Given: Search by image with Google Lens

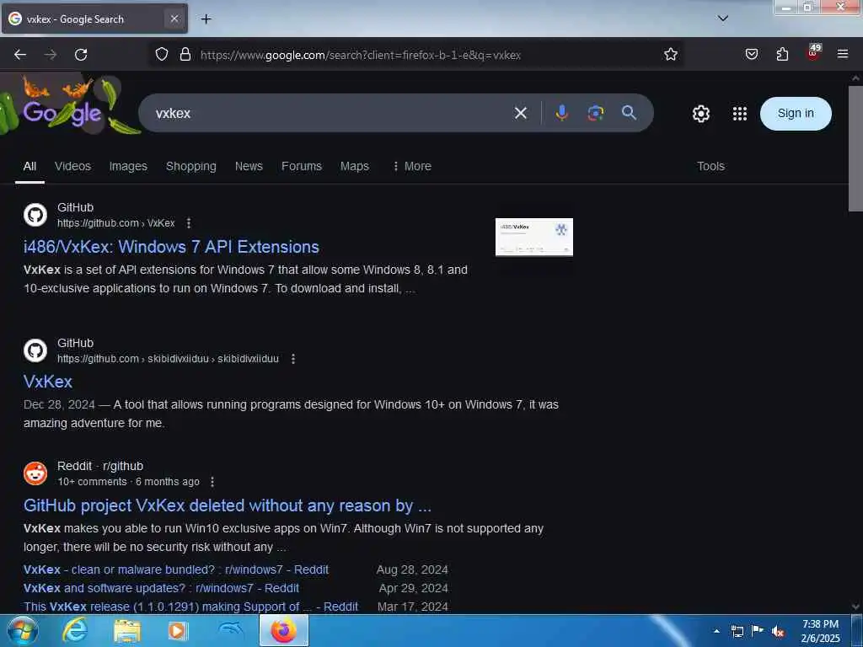Looking at the screenshot, I should [596, 114].
